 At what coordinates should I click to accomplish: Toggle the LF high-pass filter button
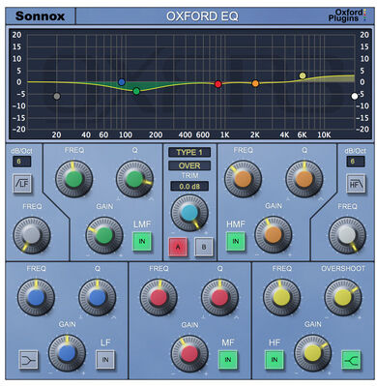22,184
